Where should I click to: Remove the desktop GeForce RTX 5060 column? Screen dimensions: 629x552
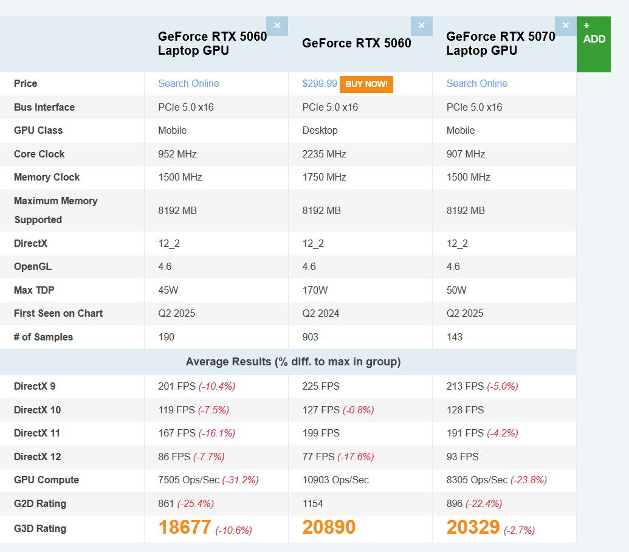(x=421, y=26)
